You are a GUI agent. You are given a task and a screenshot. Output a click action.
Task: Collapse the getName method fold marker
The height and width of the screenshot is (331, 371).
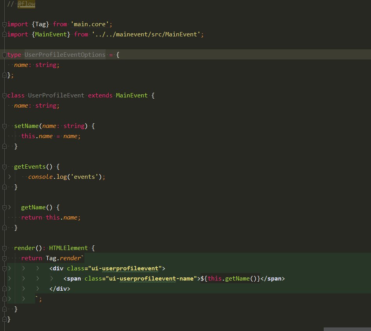click(x=4, y=208)
